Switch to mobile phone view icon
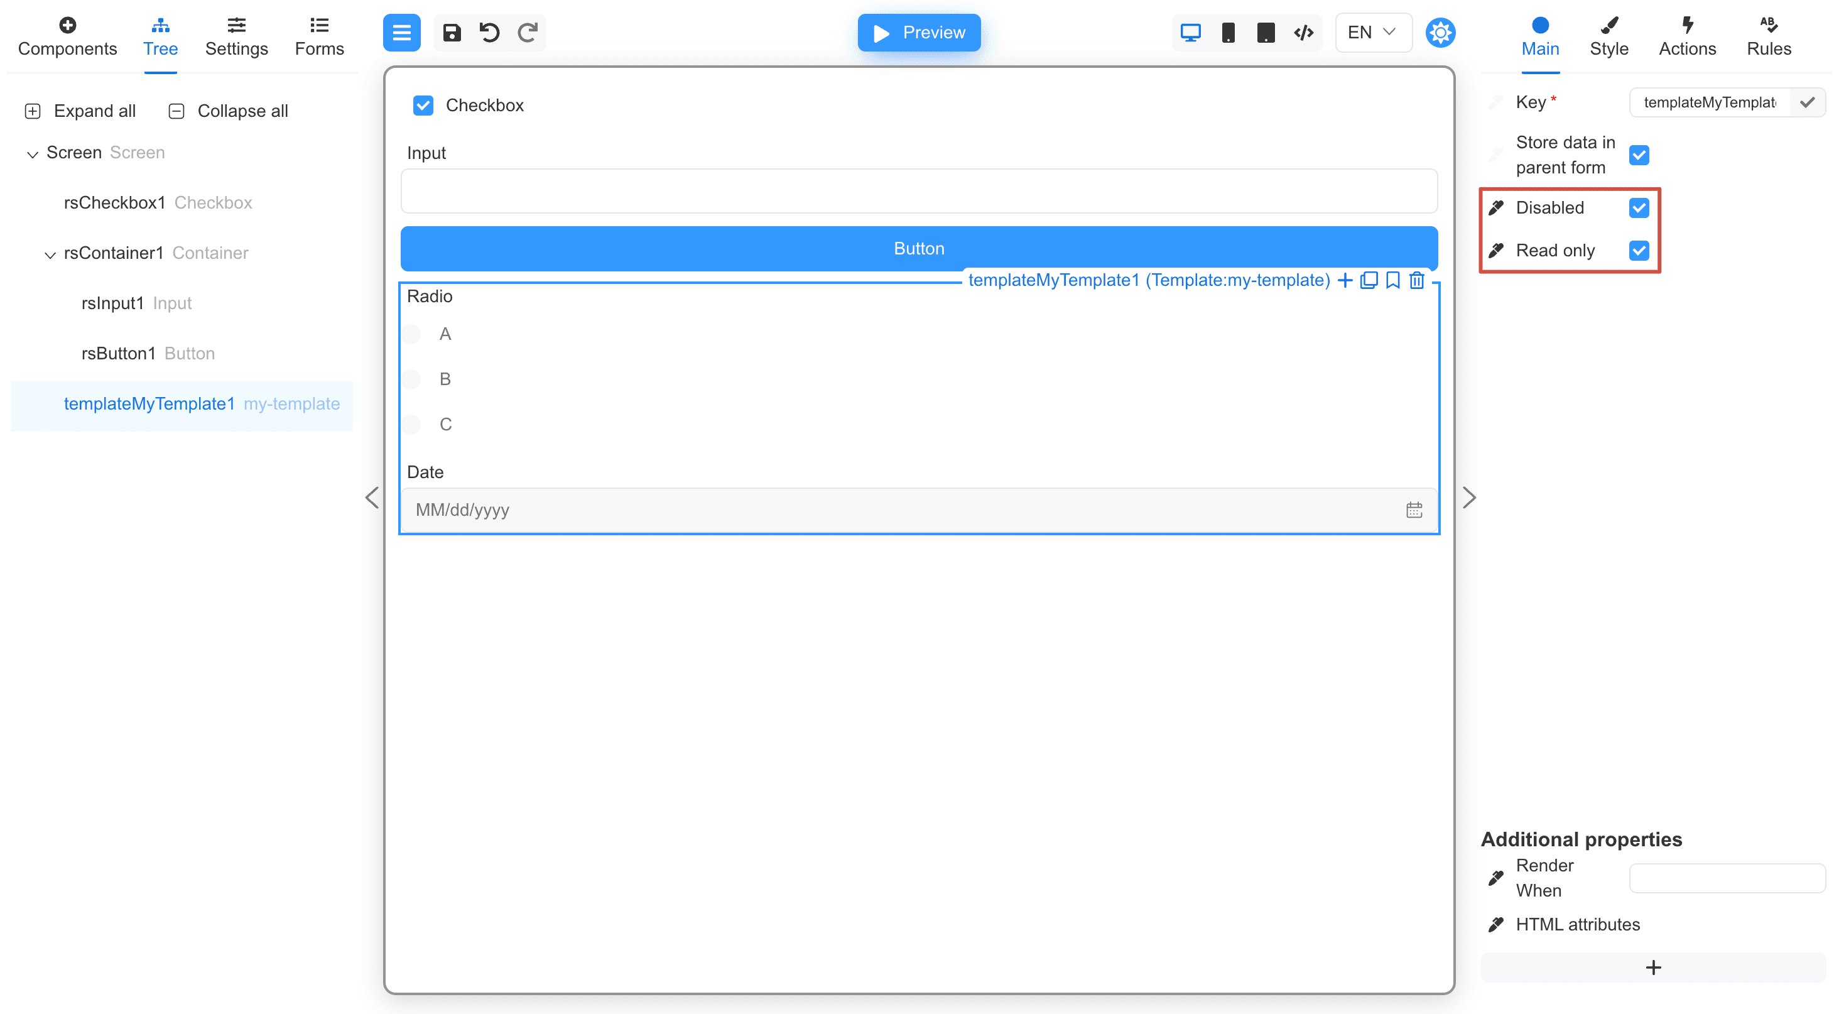The width and height of the screenshot is (1839, 1014). (1228, 32)
